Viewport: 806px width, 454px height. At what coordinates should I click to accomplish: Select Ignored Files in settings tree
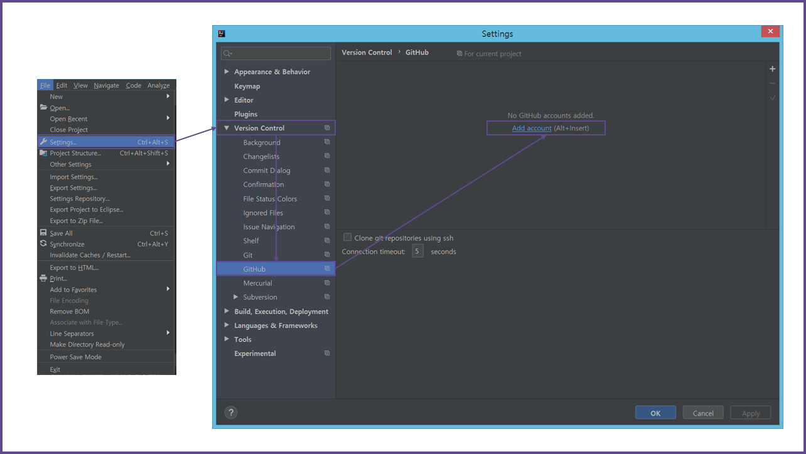point(263,213)
